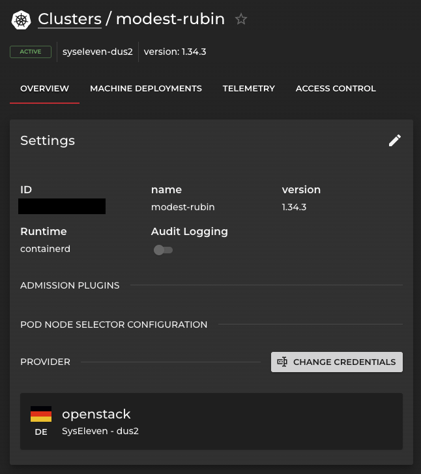Click Pod Node Selector Configuration heading
This screenshot has width=421, height=474.
tap(114, 324)
